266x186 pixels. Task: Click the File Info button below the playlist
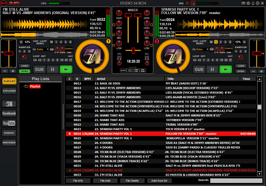pyautogui.click(x=78, y=181)
